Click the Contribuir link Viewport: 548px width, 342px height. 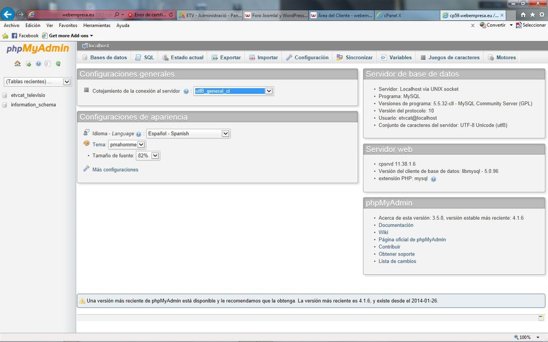click(x=390, y=247)
